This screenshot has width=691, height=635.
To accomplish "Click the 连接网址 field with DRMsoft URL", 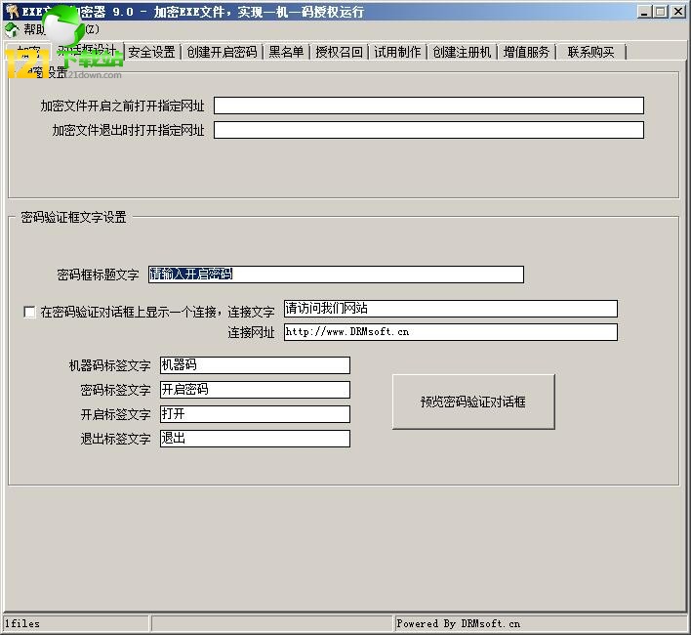I will pyautogui.click(x=450, y=332).
